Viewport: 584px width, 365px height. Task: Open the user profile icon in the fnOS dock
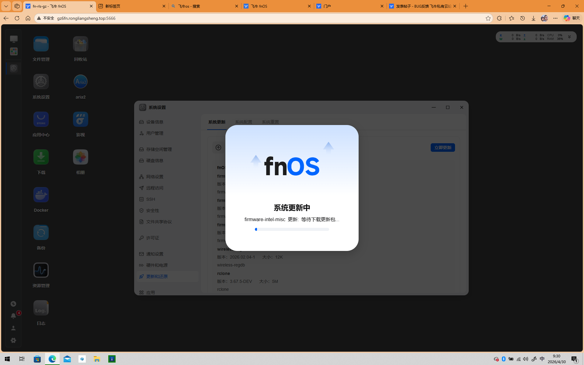point(13,328)
